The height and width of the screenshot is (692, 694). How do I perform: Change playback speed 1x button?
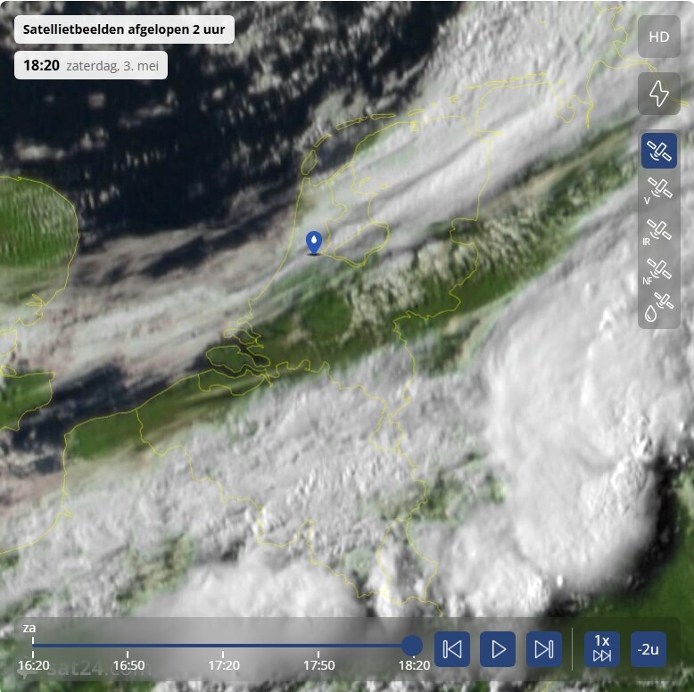coord(602,649)
